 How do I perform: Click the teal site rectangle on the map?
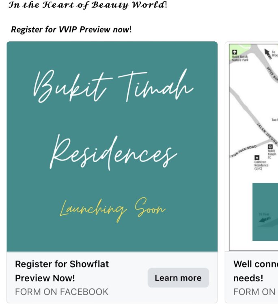click(265, 212)
